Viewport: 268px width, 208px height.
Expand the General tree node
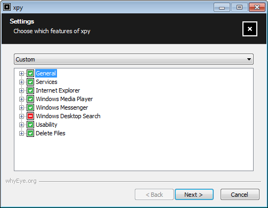pyautogui.click(x=21, y=73)
